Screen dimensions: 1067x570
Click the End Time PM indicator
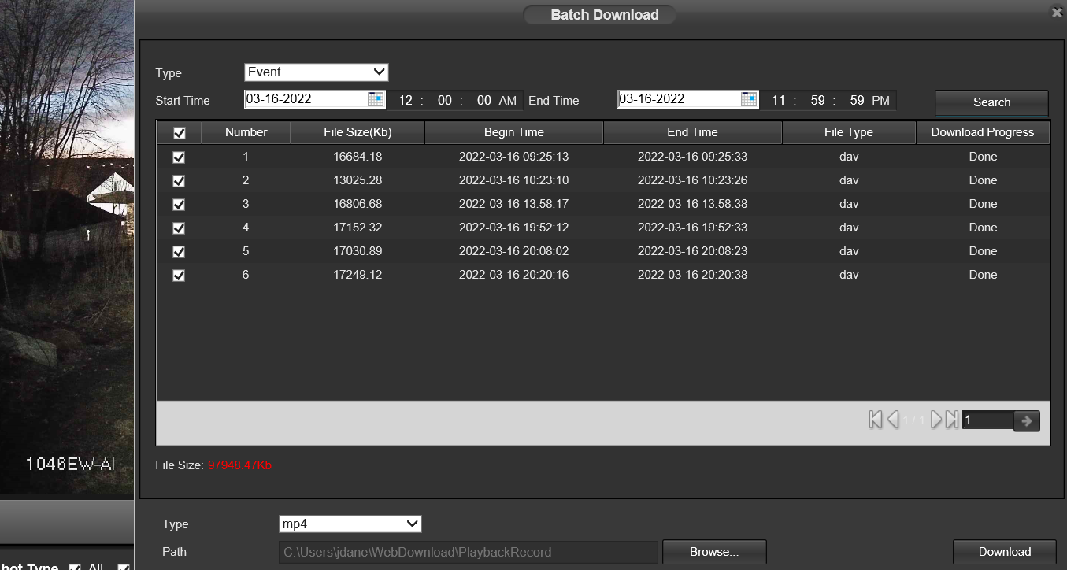[880, 101]
